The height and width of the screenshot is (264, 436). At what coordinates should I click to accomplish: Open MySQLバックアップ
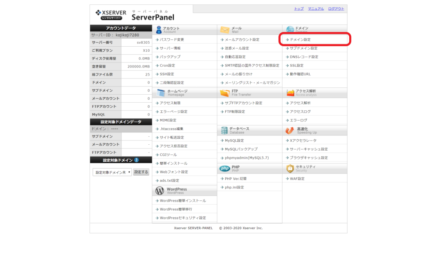coord(241,149)
